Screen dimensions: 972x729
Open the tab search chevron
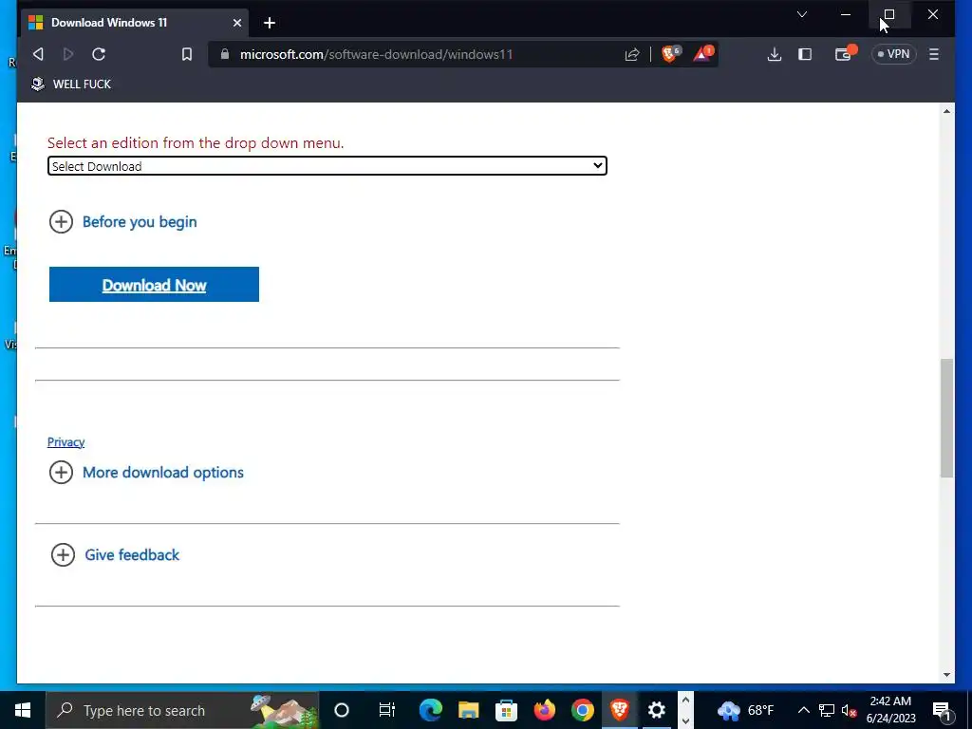tap(801, 14)
